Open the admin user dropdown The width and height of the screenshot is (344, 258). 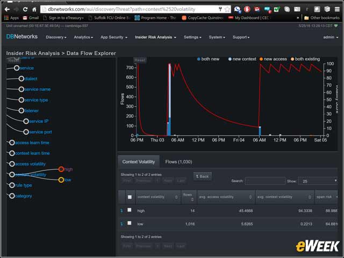click(x=331, y=37)
